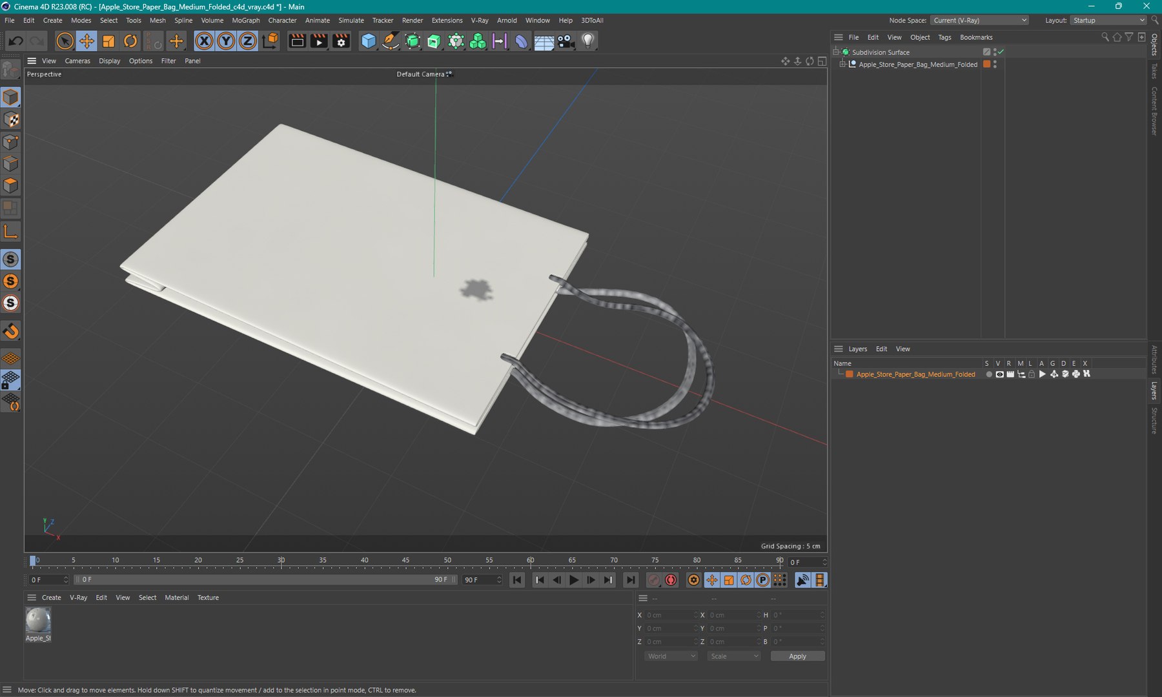Toggle X-axis lock
Viewport: 1162px width, 697px height.
[204, 41]
